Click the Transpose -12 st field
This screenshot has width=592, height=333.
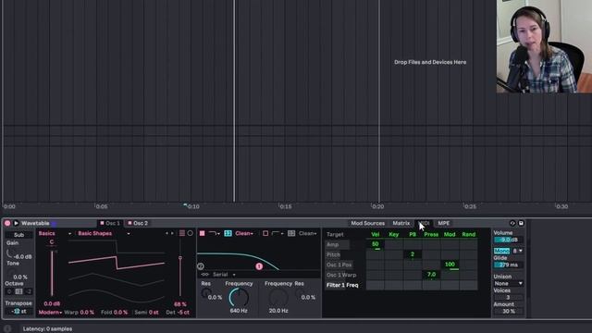pos(18,312)
